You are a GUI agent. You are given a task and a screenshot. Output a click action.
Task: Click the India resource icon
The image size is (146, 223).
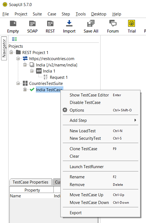[x=32, y=65]
